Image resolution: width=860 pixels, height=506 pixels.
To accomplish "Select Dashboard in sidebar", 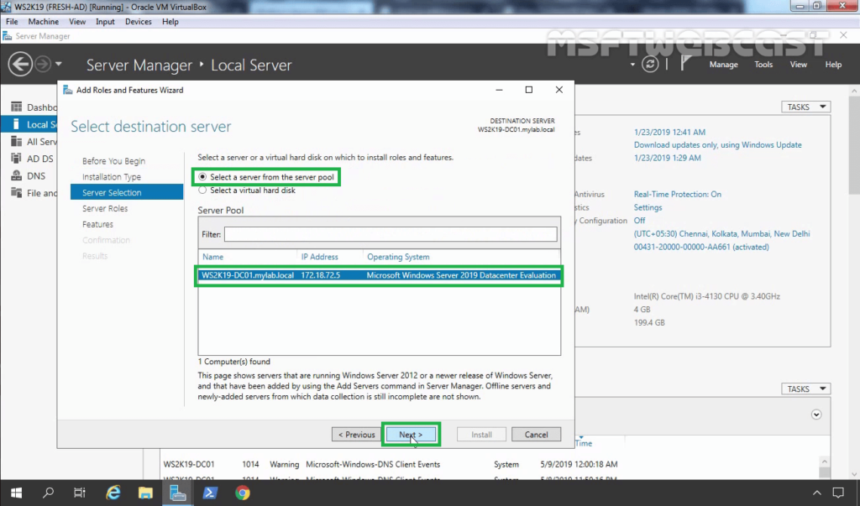I will click(x=34, y=107).
